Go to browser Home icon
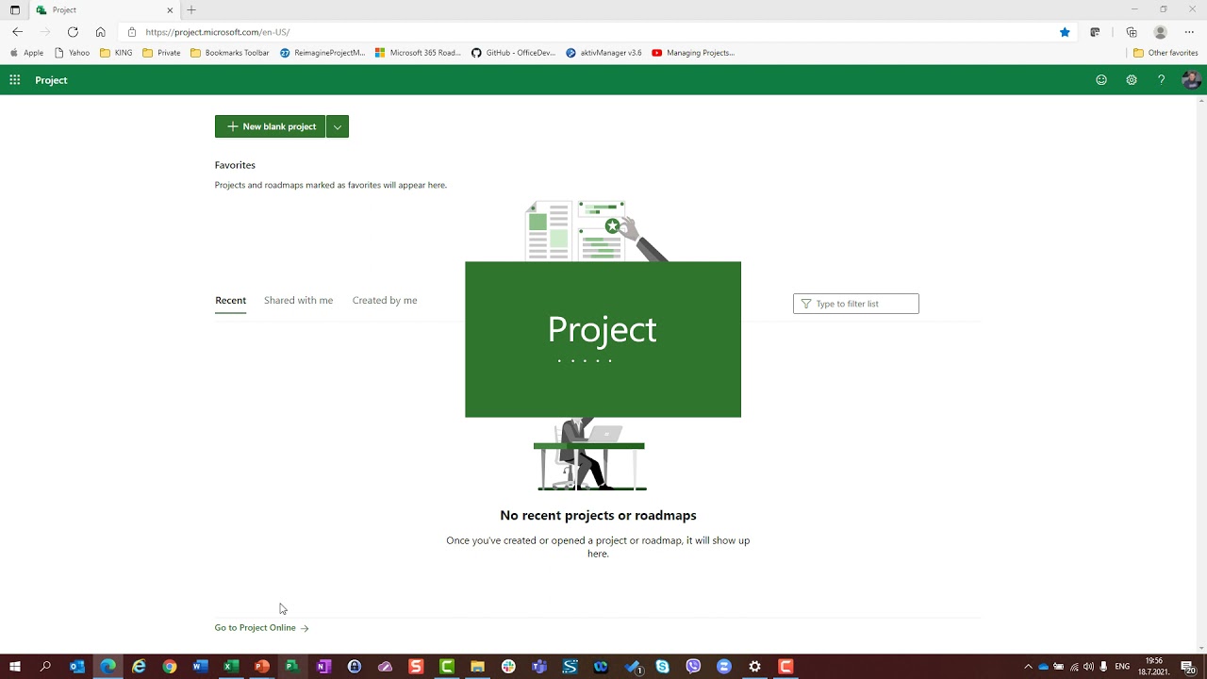Image resolution: width=1207 pixels, height=679 pixels. tap(101, 32)
